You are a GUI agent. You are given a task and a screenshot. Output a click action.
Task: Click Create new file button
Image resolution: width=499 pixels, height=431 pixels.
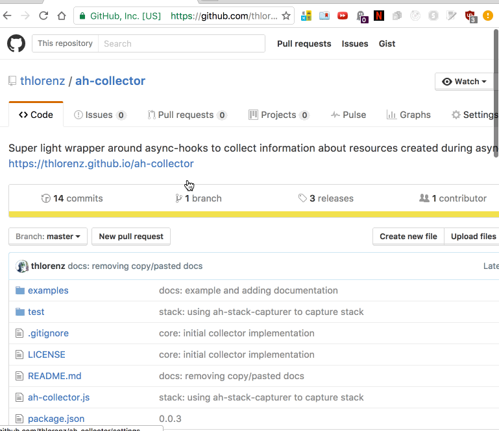click(408, 237)
